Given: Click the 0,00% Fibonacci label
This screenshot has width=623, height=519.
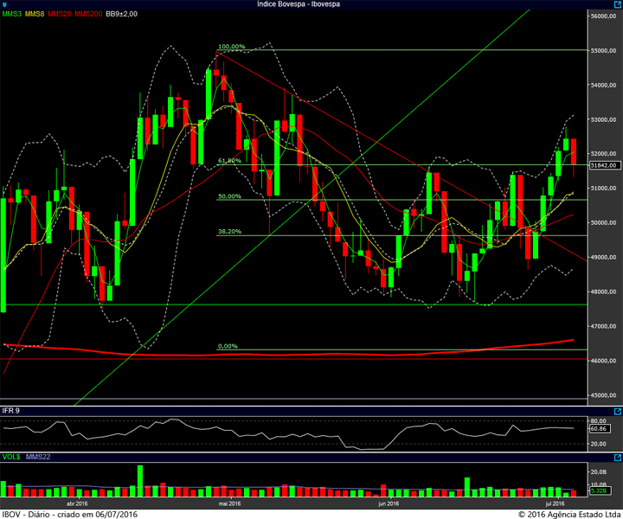Looking at the screenshot, I should pyautogui.click(x=228, y=346).
